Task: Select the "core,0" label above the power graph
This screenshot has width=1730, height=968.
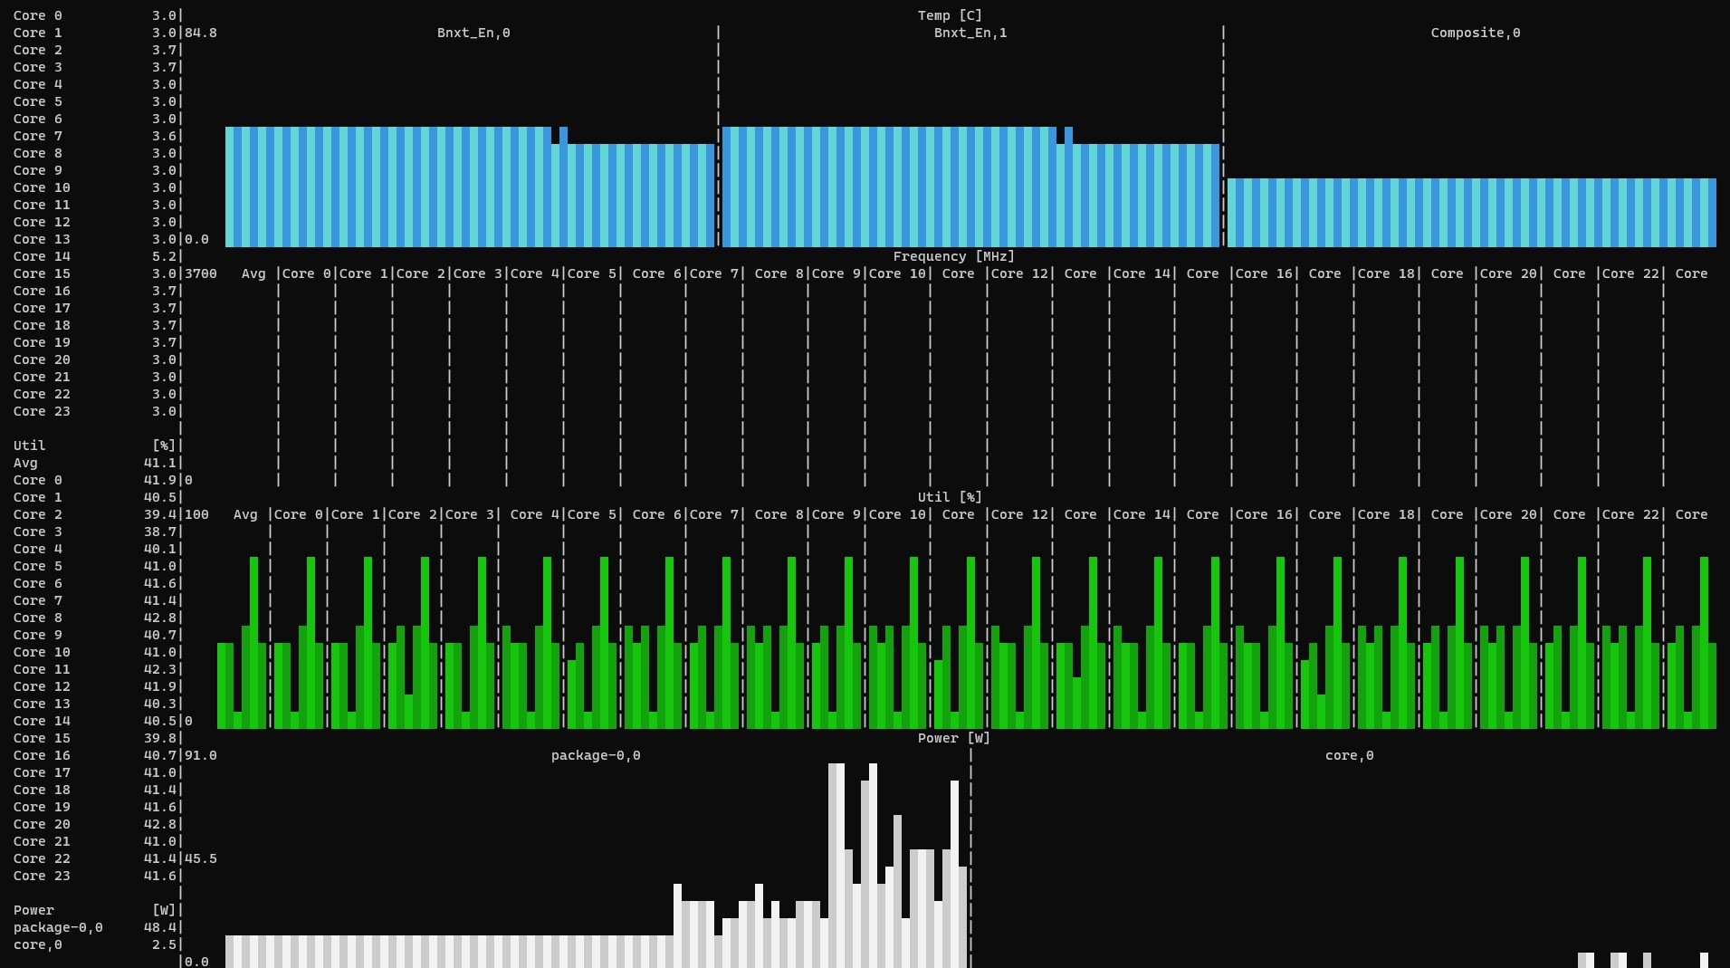Action: (1349, 755)
